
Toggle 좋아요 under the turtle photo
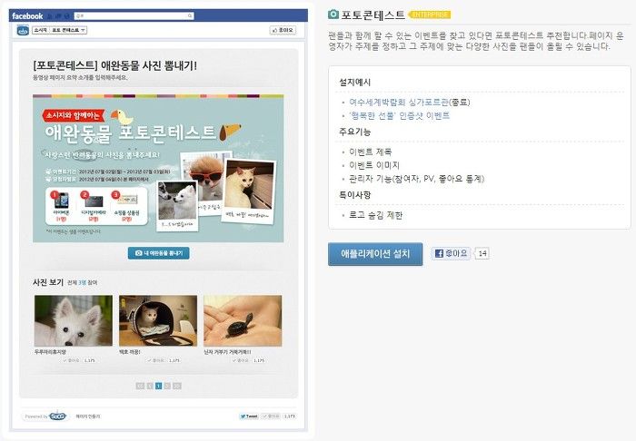tap(242, 360)
